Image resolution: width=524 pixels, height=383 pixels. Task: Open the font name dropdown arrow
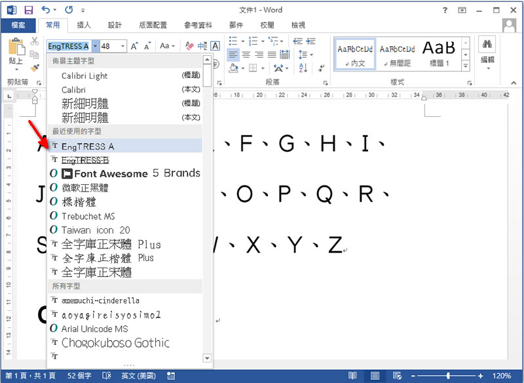point(96,46)
